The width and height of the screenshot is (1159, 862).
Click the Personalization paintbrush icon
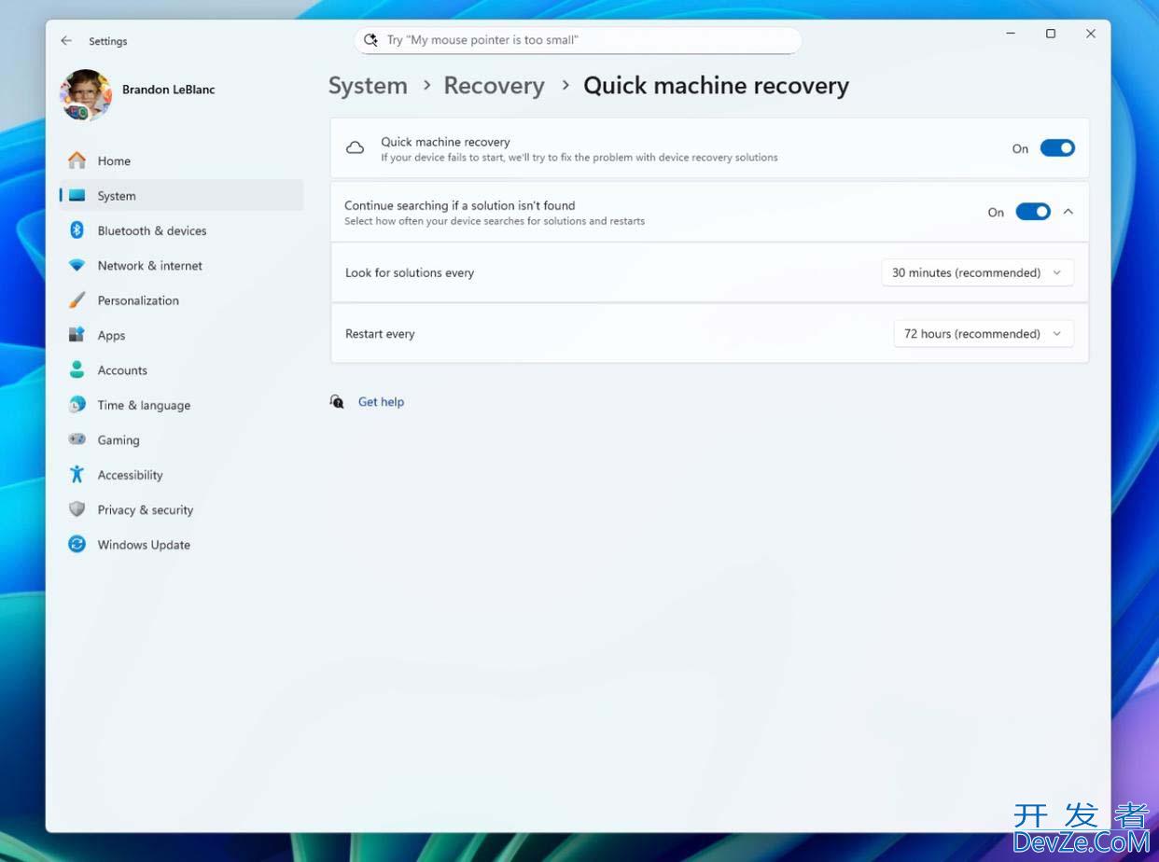(x=77, y=300)
